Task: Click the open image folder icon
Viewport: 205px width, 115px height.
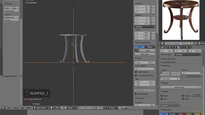Action: click(189, 43)
